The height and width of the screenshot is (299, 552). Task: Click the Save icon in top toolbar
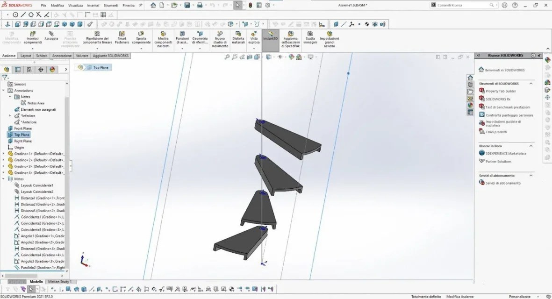tap(187, 5)
